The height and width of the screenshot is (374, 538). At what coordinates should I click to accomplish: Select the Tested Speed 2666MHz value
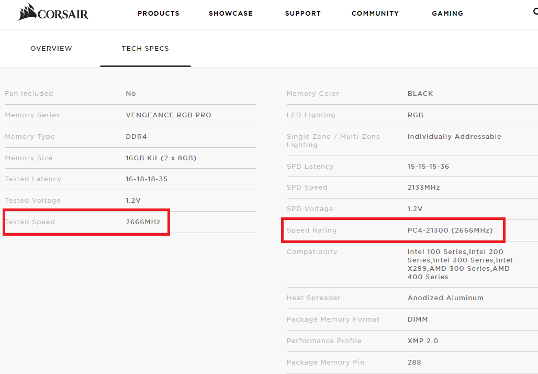click(x=143, y=222)
